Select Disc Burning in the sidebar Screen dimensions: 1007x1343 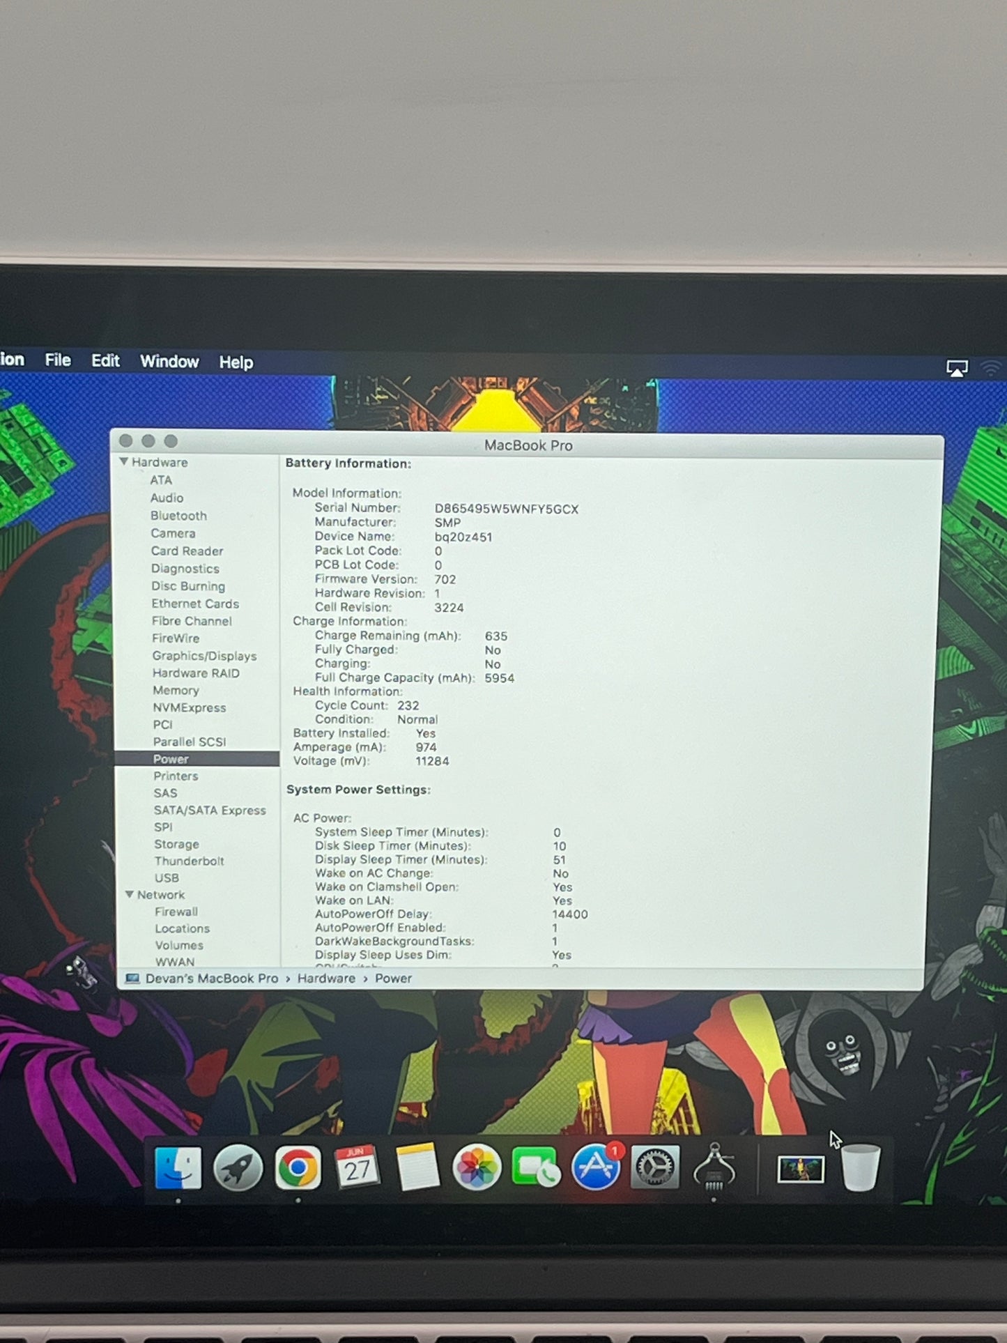coord(188,586)
